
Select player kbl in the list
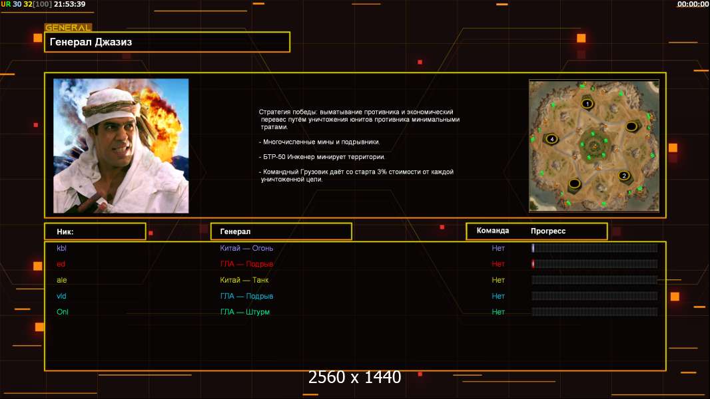tap(62, 248)
